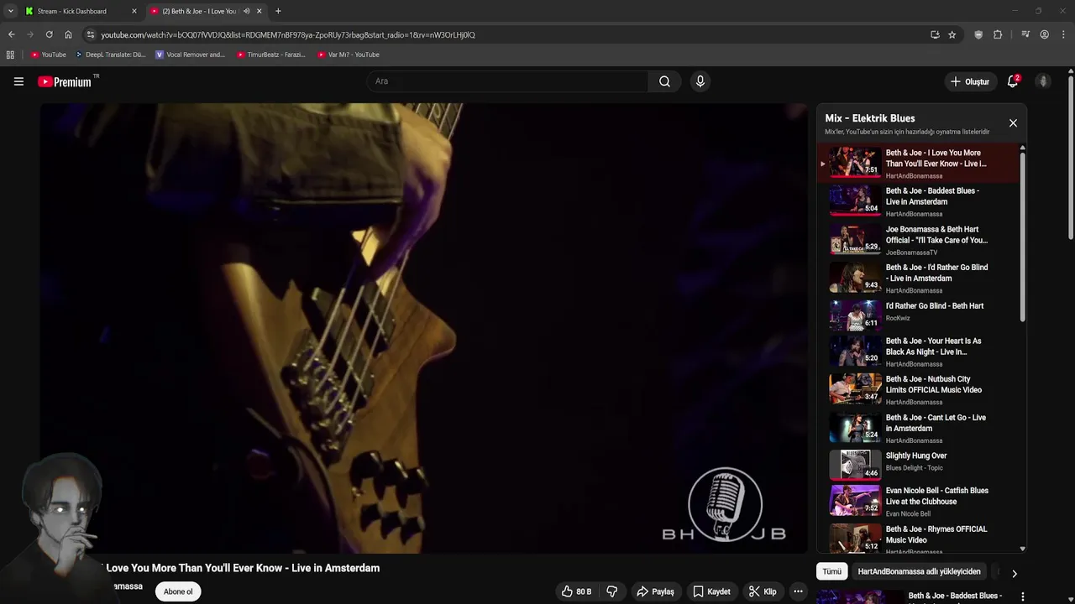The height and width of the screenshot is (604, 1075).
Task: Open the shield extension icon
Action: [978, 34]
